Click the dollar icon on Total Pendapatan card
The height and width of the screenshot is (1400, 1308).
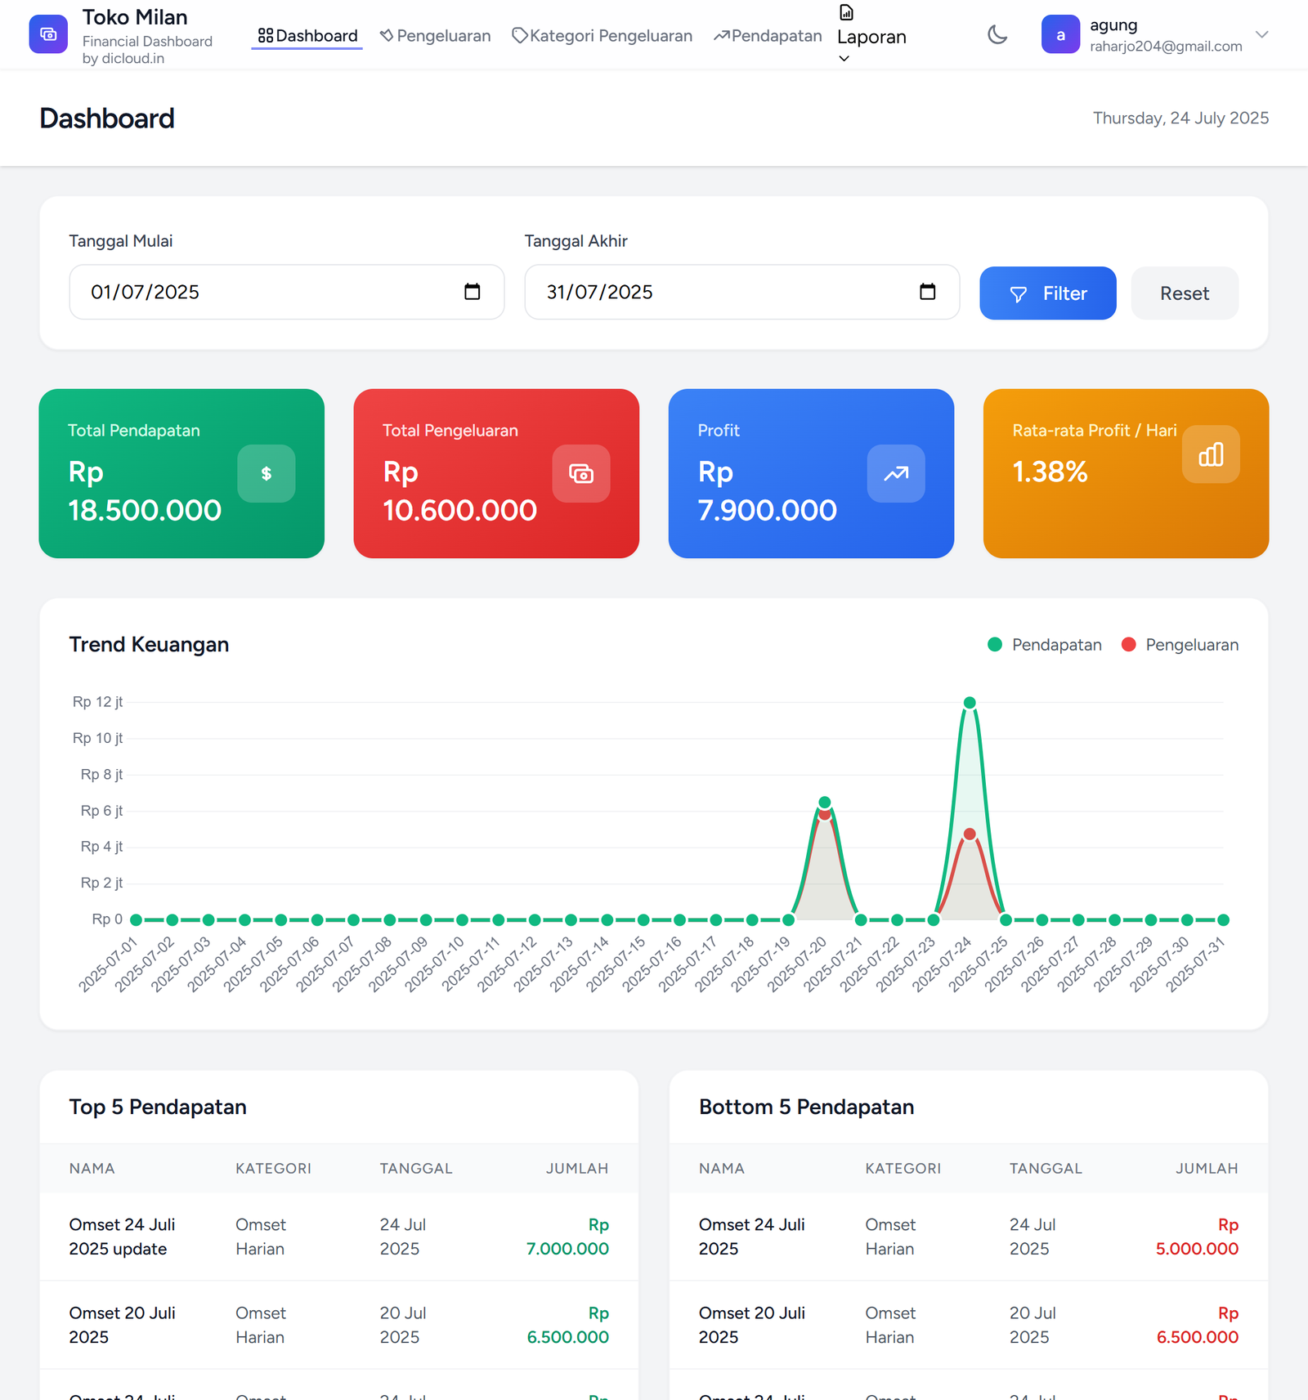[x=266, y=473]
